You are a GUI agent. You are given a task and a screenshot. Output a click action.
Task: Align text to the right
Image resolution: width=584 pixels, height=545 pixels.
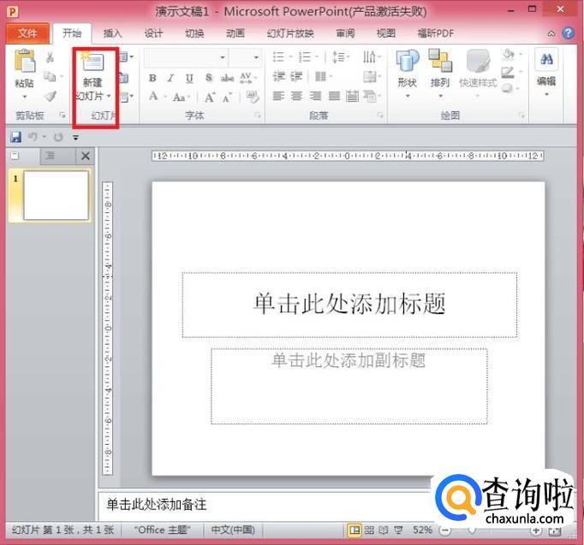pyautogui.click(x=315, y=97)
